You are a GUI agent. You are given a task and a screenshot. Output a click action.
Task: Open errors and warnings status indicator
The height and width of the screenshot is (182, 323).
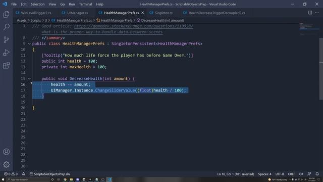click(11, 174)
